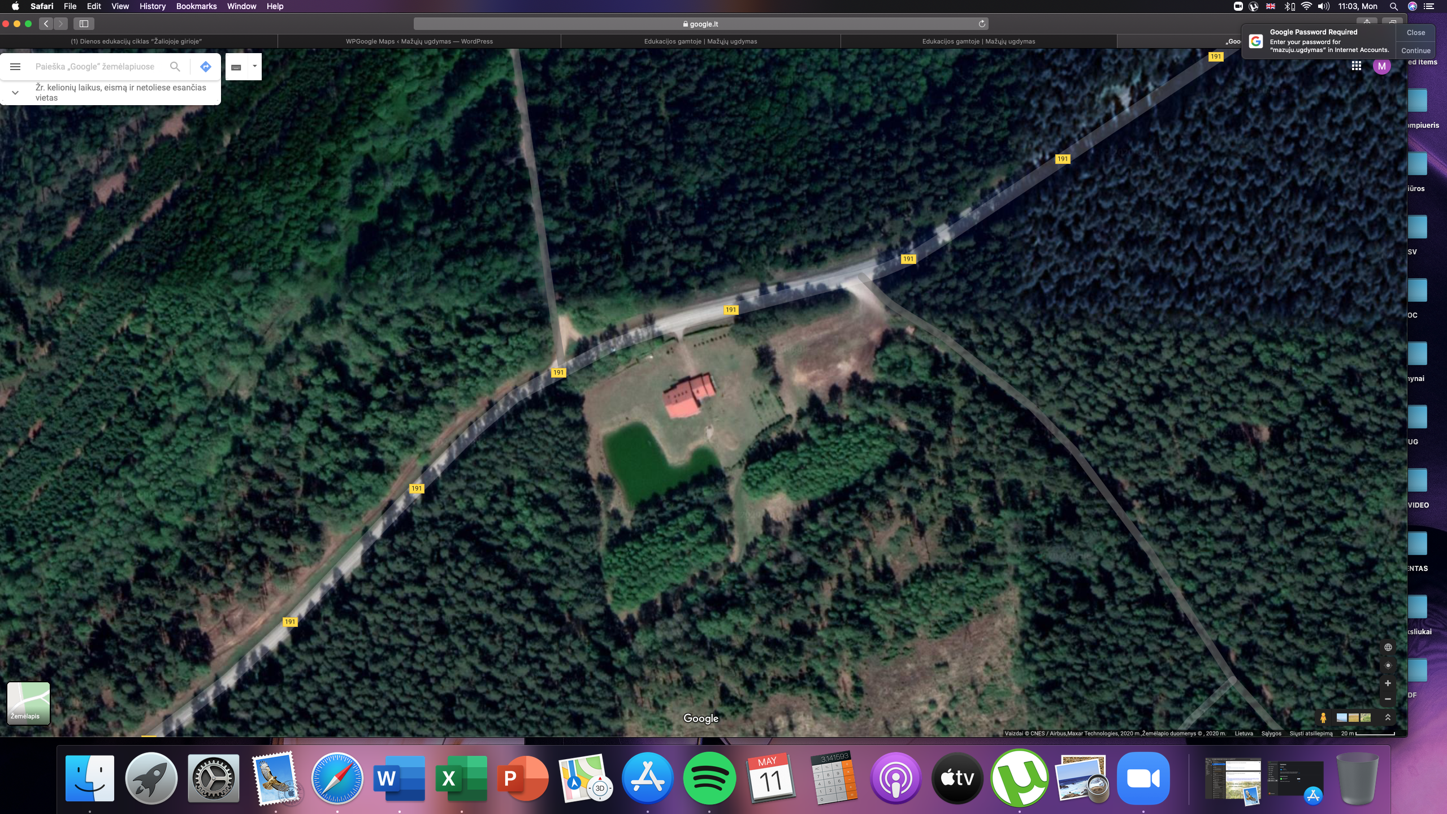The height and width of the screenshot is (814, 1447).
Task: Open Calculator from the Dock
Action: pos(833,778)
